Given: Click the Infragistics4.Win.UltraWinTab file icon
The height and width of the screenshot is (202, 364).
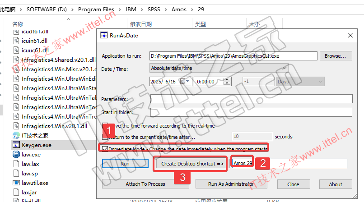Looking at the screenshot, I should 16,97.
